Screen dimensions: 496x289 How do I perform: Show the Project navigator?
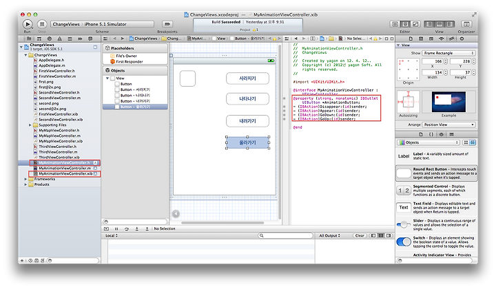pyautogui.click(x=29, y=39)
